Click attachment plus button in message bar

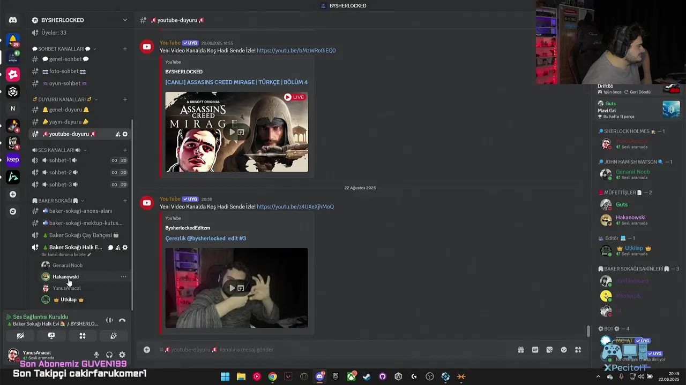(146, 350)
